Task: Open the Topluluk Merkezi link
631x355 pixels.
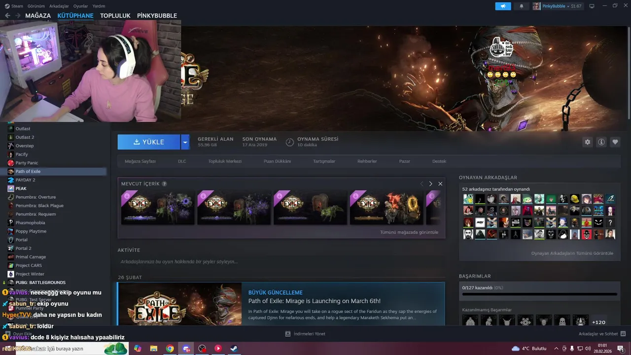Action: click(225, 161)
